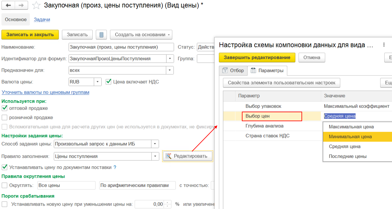Viewport: 392px width, 209px height.
Task: Click the 'Редактировать' button with icon
Action: (187, 156)
